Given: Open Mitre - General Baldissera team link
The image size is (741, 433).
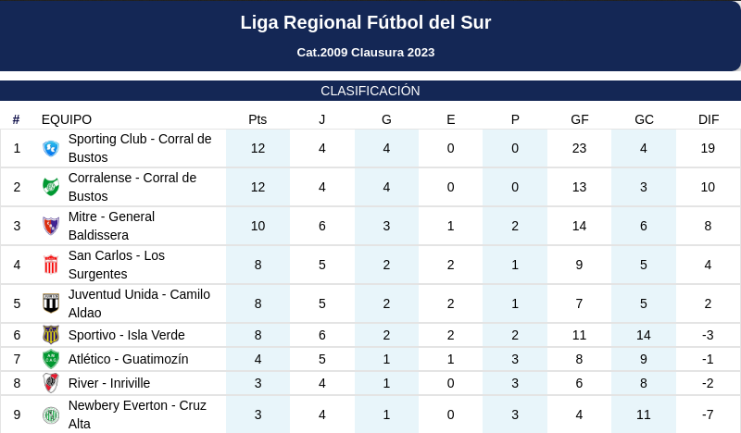Looking at the screenshot, I should pyautogui.click(x=111, y=226).
